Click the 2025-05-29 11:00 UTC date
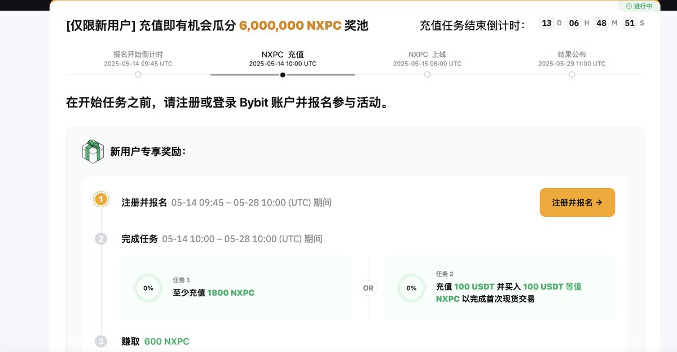The height and width of the screenshot is (352, 677). pyautogui.click(x=572, y=64)
